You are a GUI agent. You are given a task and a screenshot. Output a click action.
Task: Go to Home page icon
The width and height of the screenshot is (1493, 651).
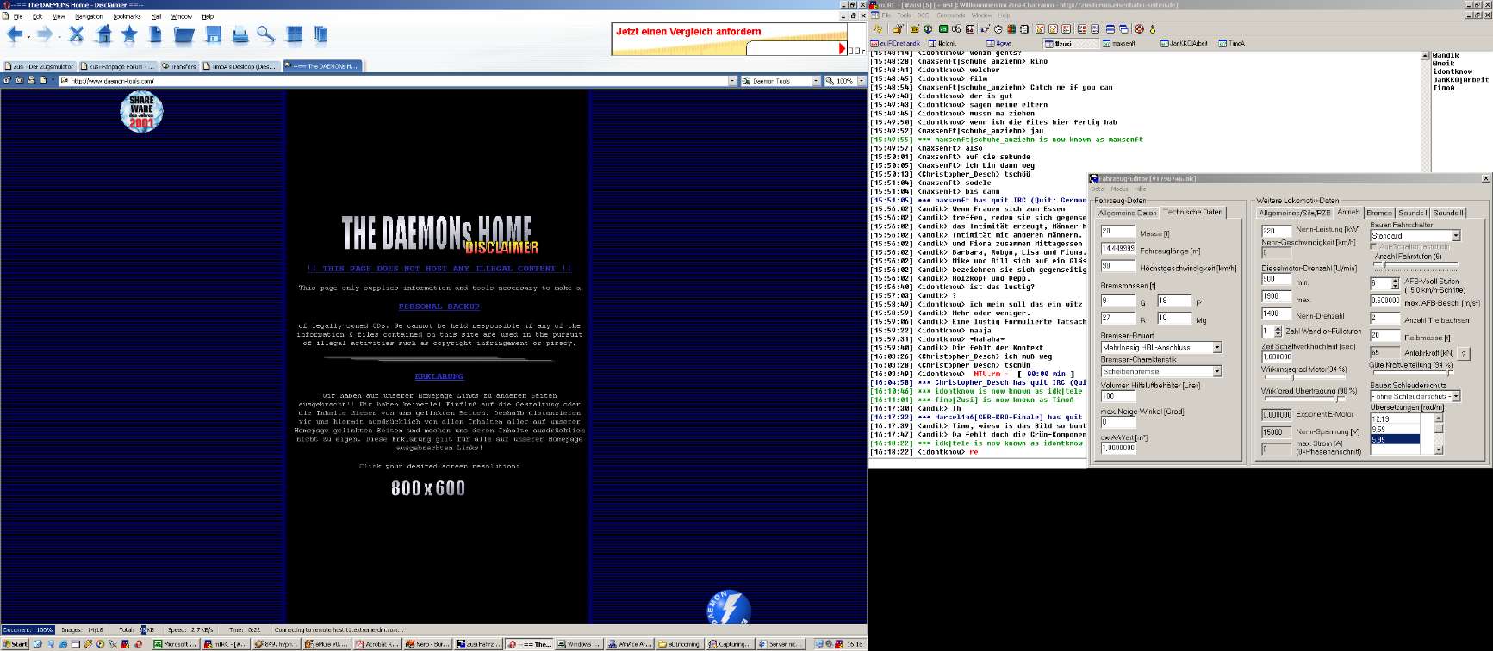point(104,34)
